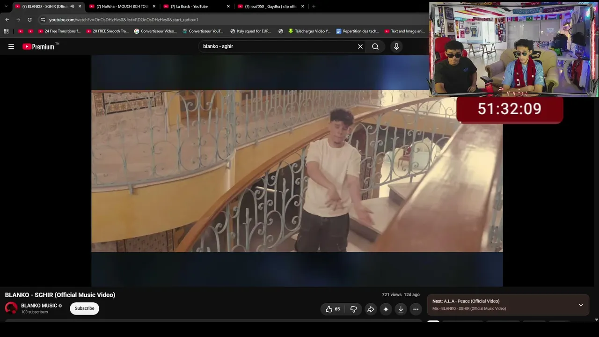Open Next: A.L.A - Peace video
The height and width of the screenshot is (337, 599).
(466, 301)
